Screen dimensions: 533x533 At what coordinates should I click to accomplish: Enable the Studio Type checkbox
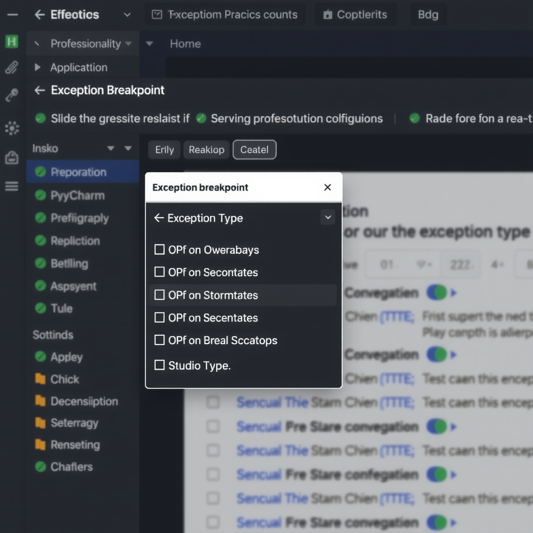tap(160, 365)
